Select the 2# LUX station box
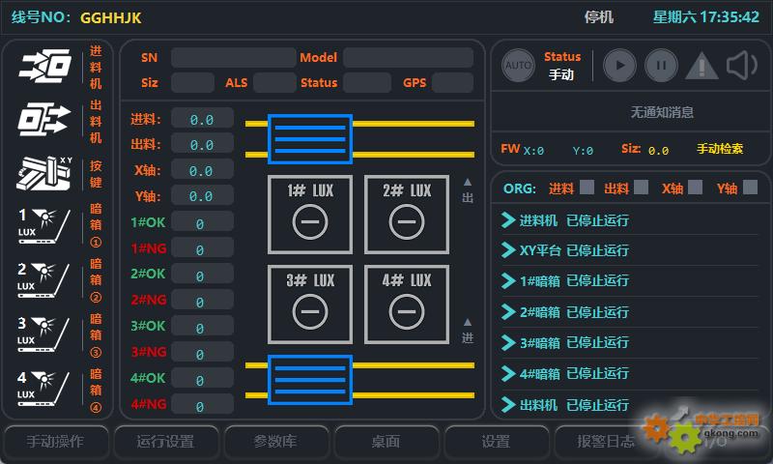 (x=407, y=215)
